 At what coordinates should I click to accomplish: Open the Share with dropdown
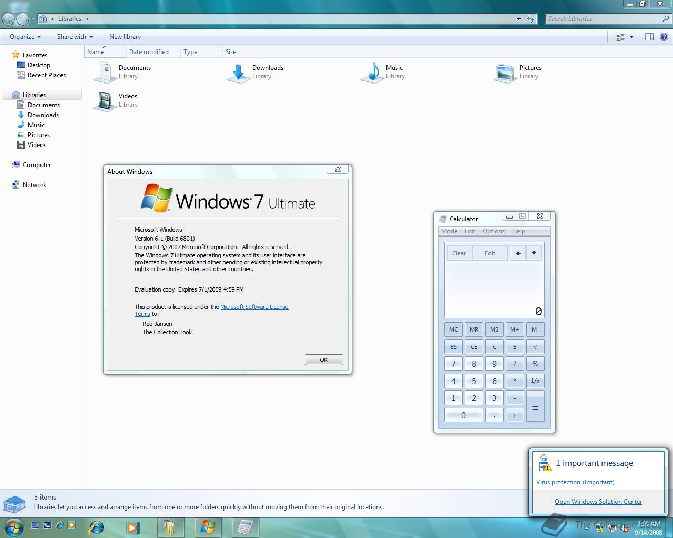pyautogui.click(x=75, y=37)
